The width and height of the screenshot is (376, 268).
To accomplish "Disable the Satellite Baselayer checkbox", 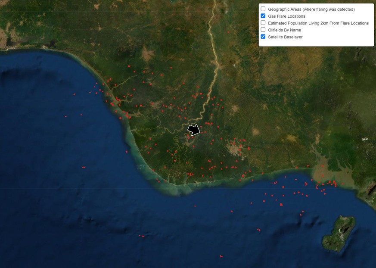I will [263, 37].
